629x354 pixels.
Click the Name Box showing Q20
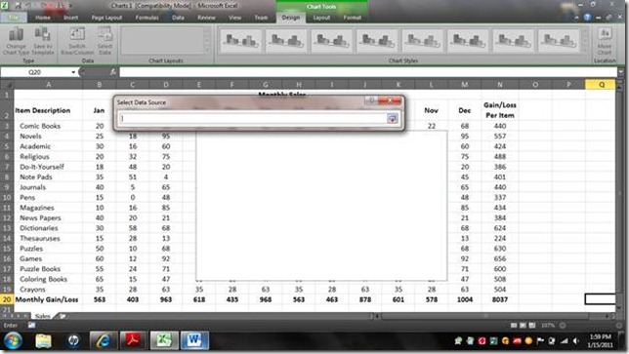tap(35, 72)
